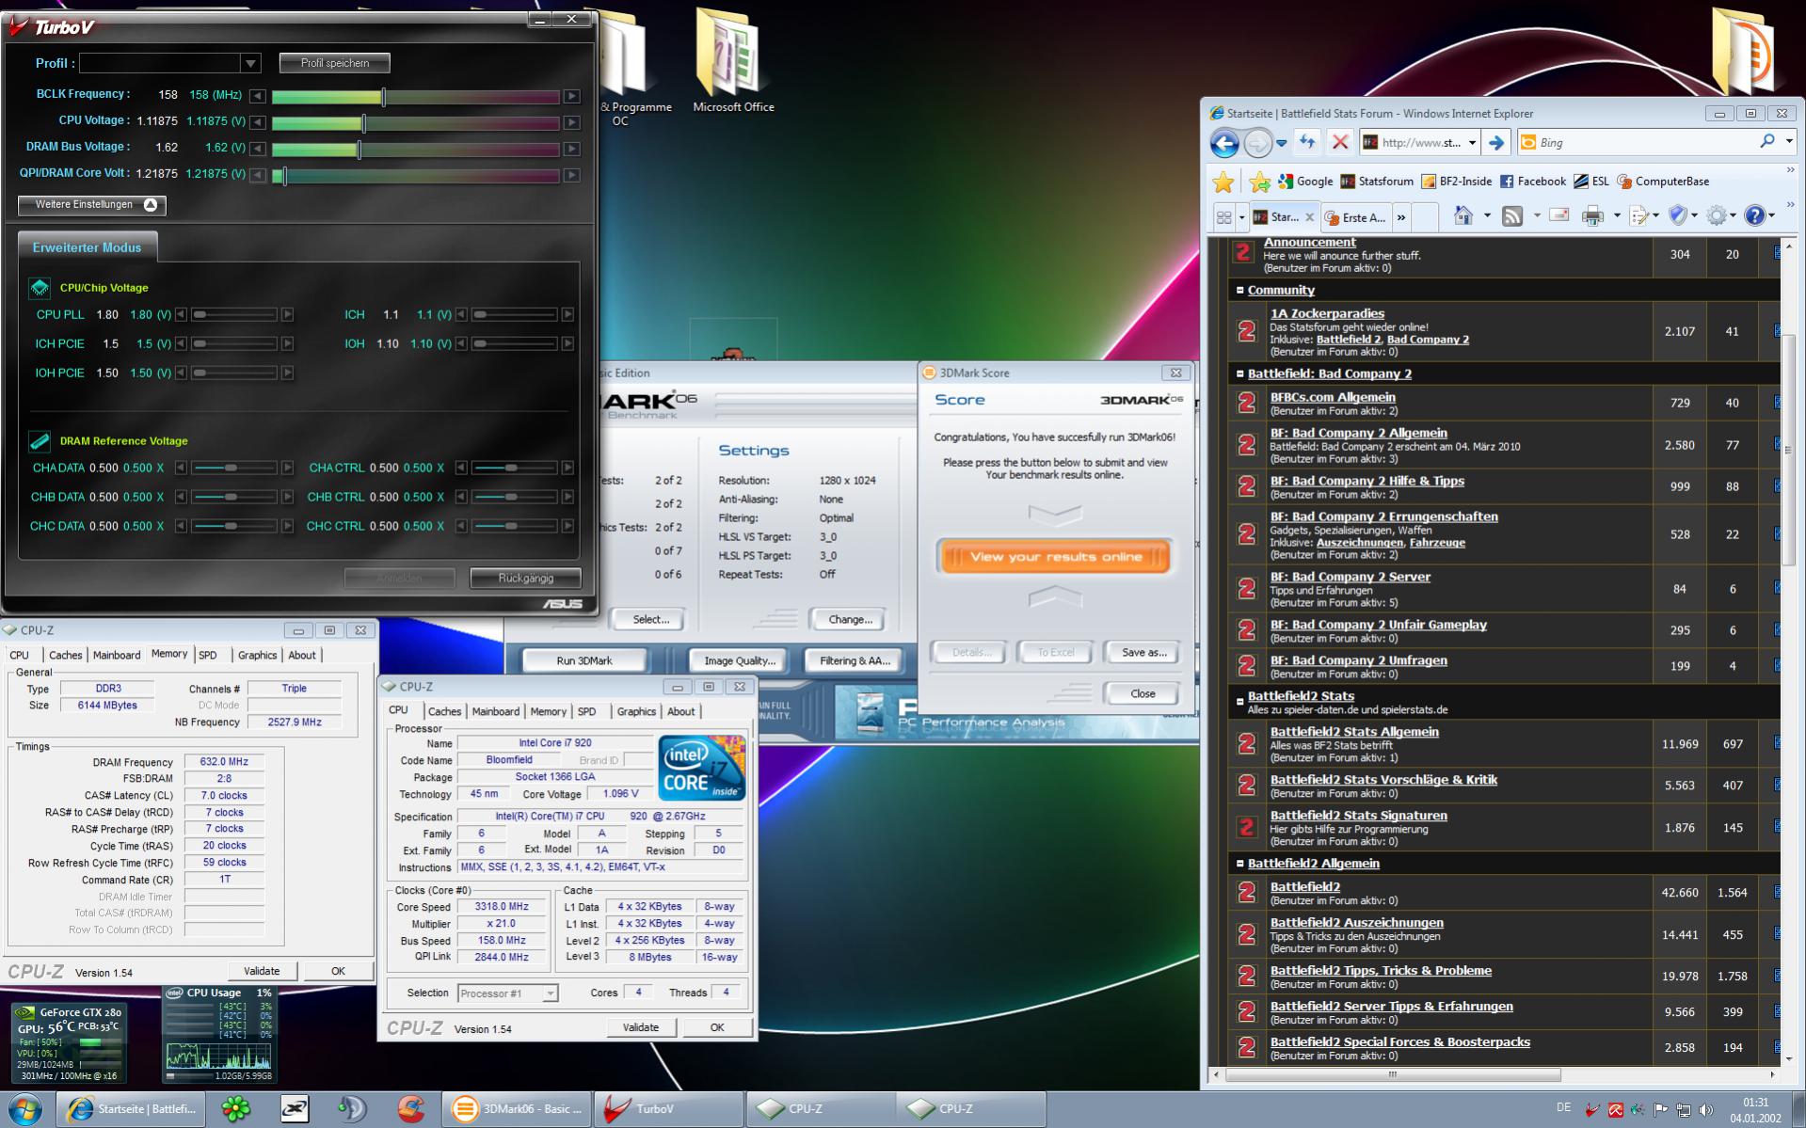Click the CPU Voltage slider in TurboV
The height and width of the screenshot is (1128, 1806).
[x=415, y=122]
